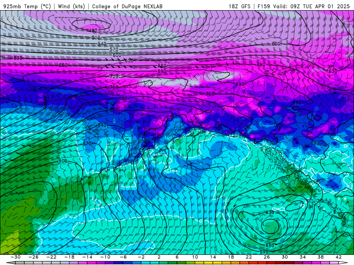This screenshot has height=265, width=354.
Task: Click the −10 value on the color scale
Action: coord(105,257)
